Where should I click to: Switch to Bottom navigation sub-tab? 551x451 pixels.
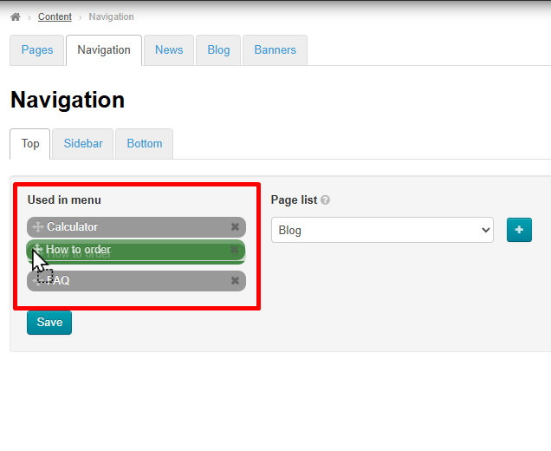pyautogui.click(x=145, y=144)
